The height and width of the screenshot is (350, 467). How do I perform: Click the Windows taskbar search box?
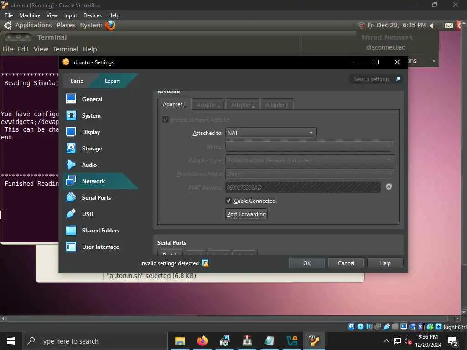95,341
